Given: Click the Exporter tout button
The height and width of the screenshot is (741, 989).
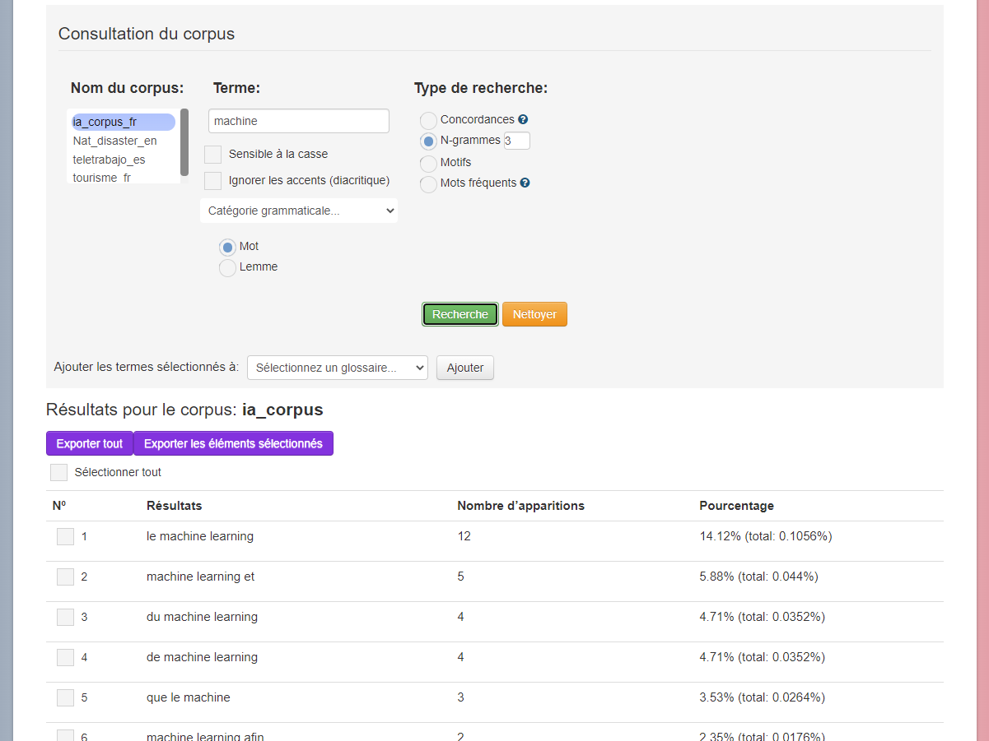Looking at the screenshot, I should 89,443.
